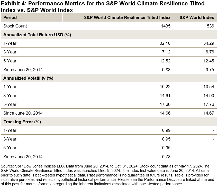Image resolution: width=217 pixels, height=187 pixels.
Task: Select the 14.90 three-year volatility value
Action: [209, 96]
